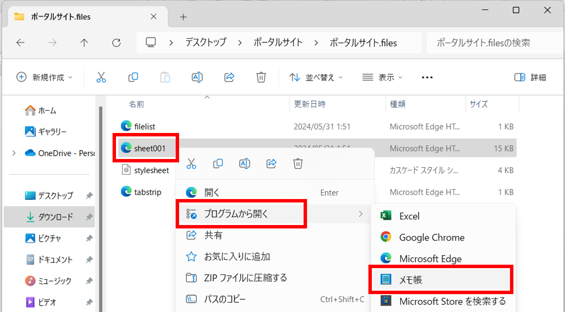Navigate up one folder level
Screen dimensions: 565x312
pos(84,43)
